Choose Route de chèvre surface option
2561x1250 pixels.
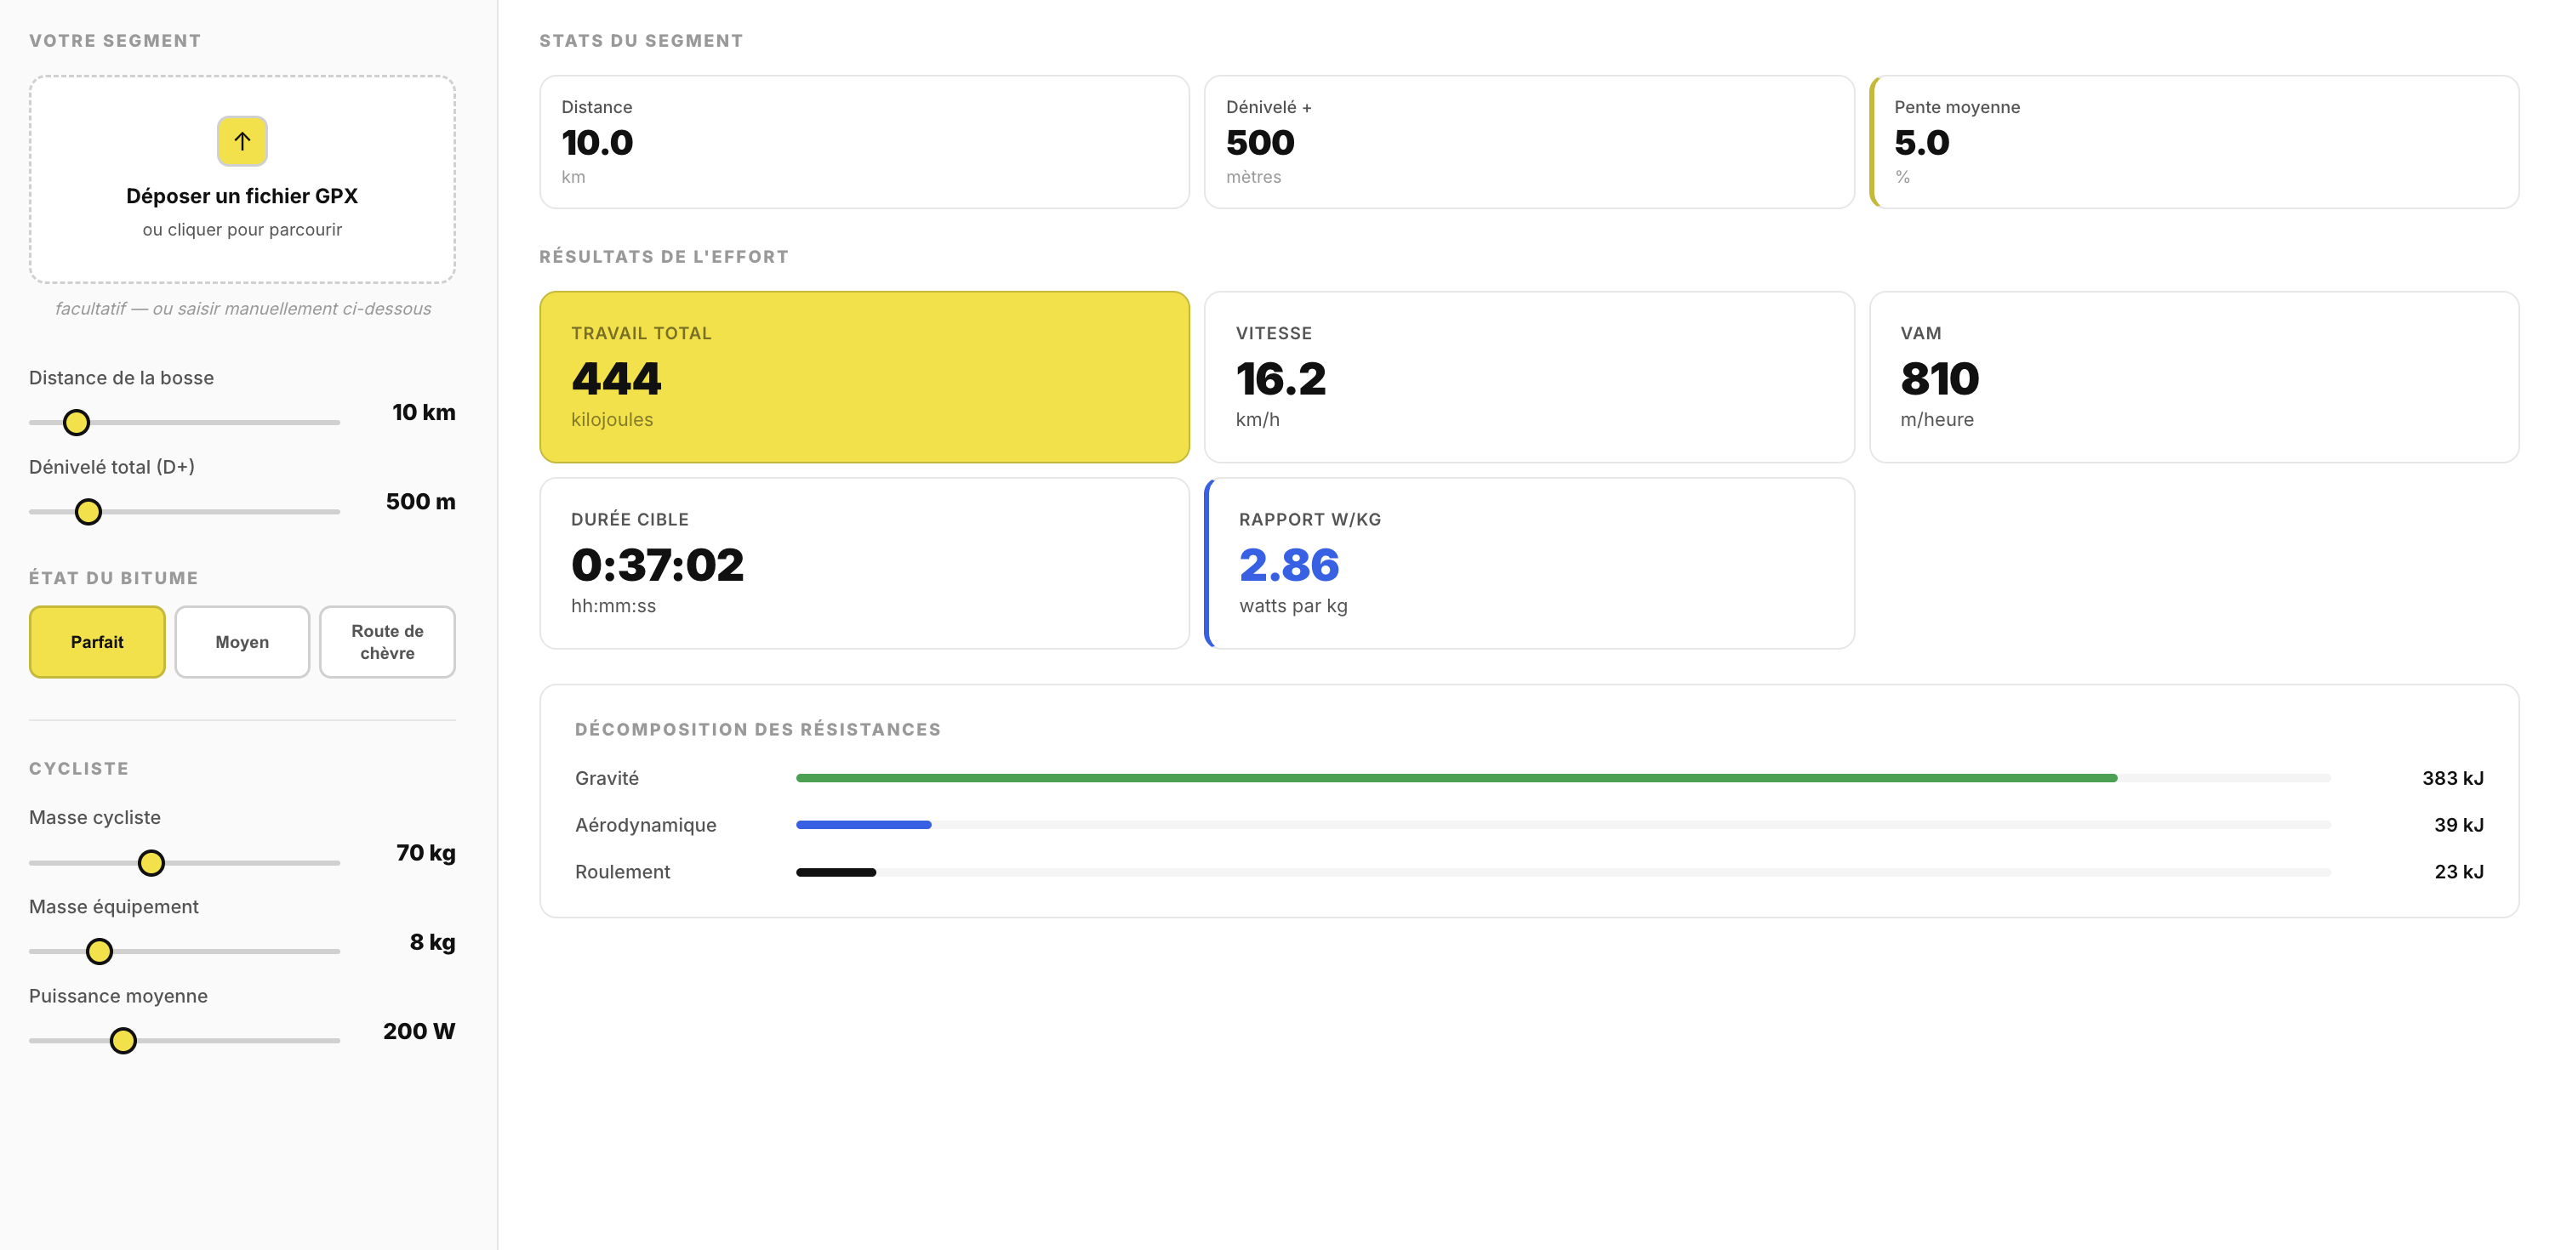click(x=387, y=642)
